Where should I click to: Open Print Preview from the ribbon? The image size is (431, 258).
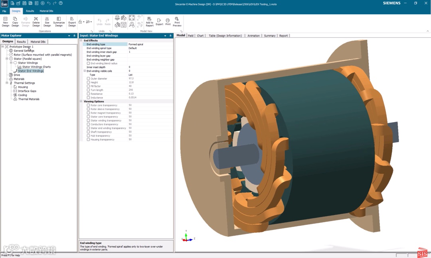177,21
